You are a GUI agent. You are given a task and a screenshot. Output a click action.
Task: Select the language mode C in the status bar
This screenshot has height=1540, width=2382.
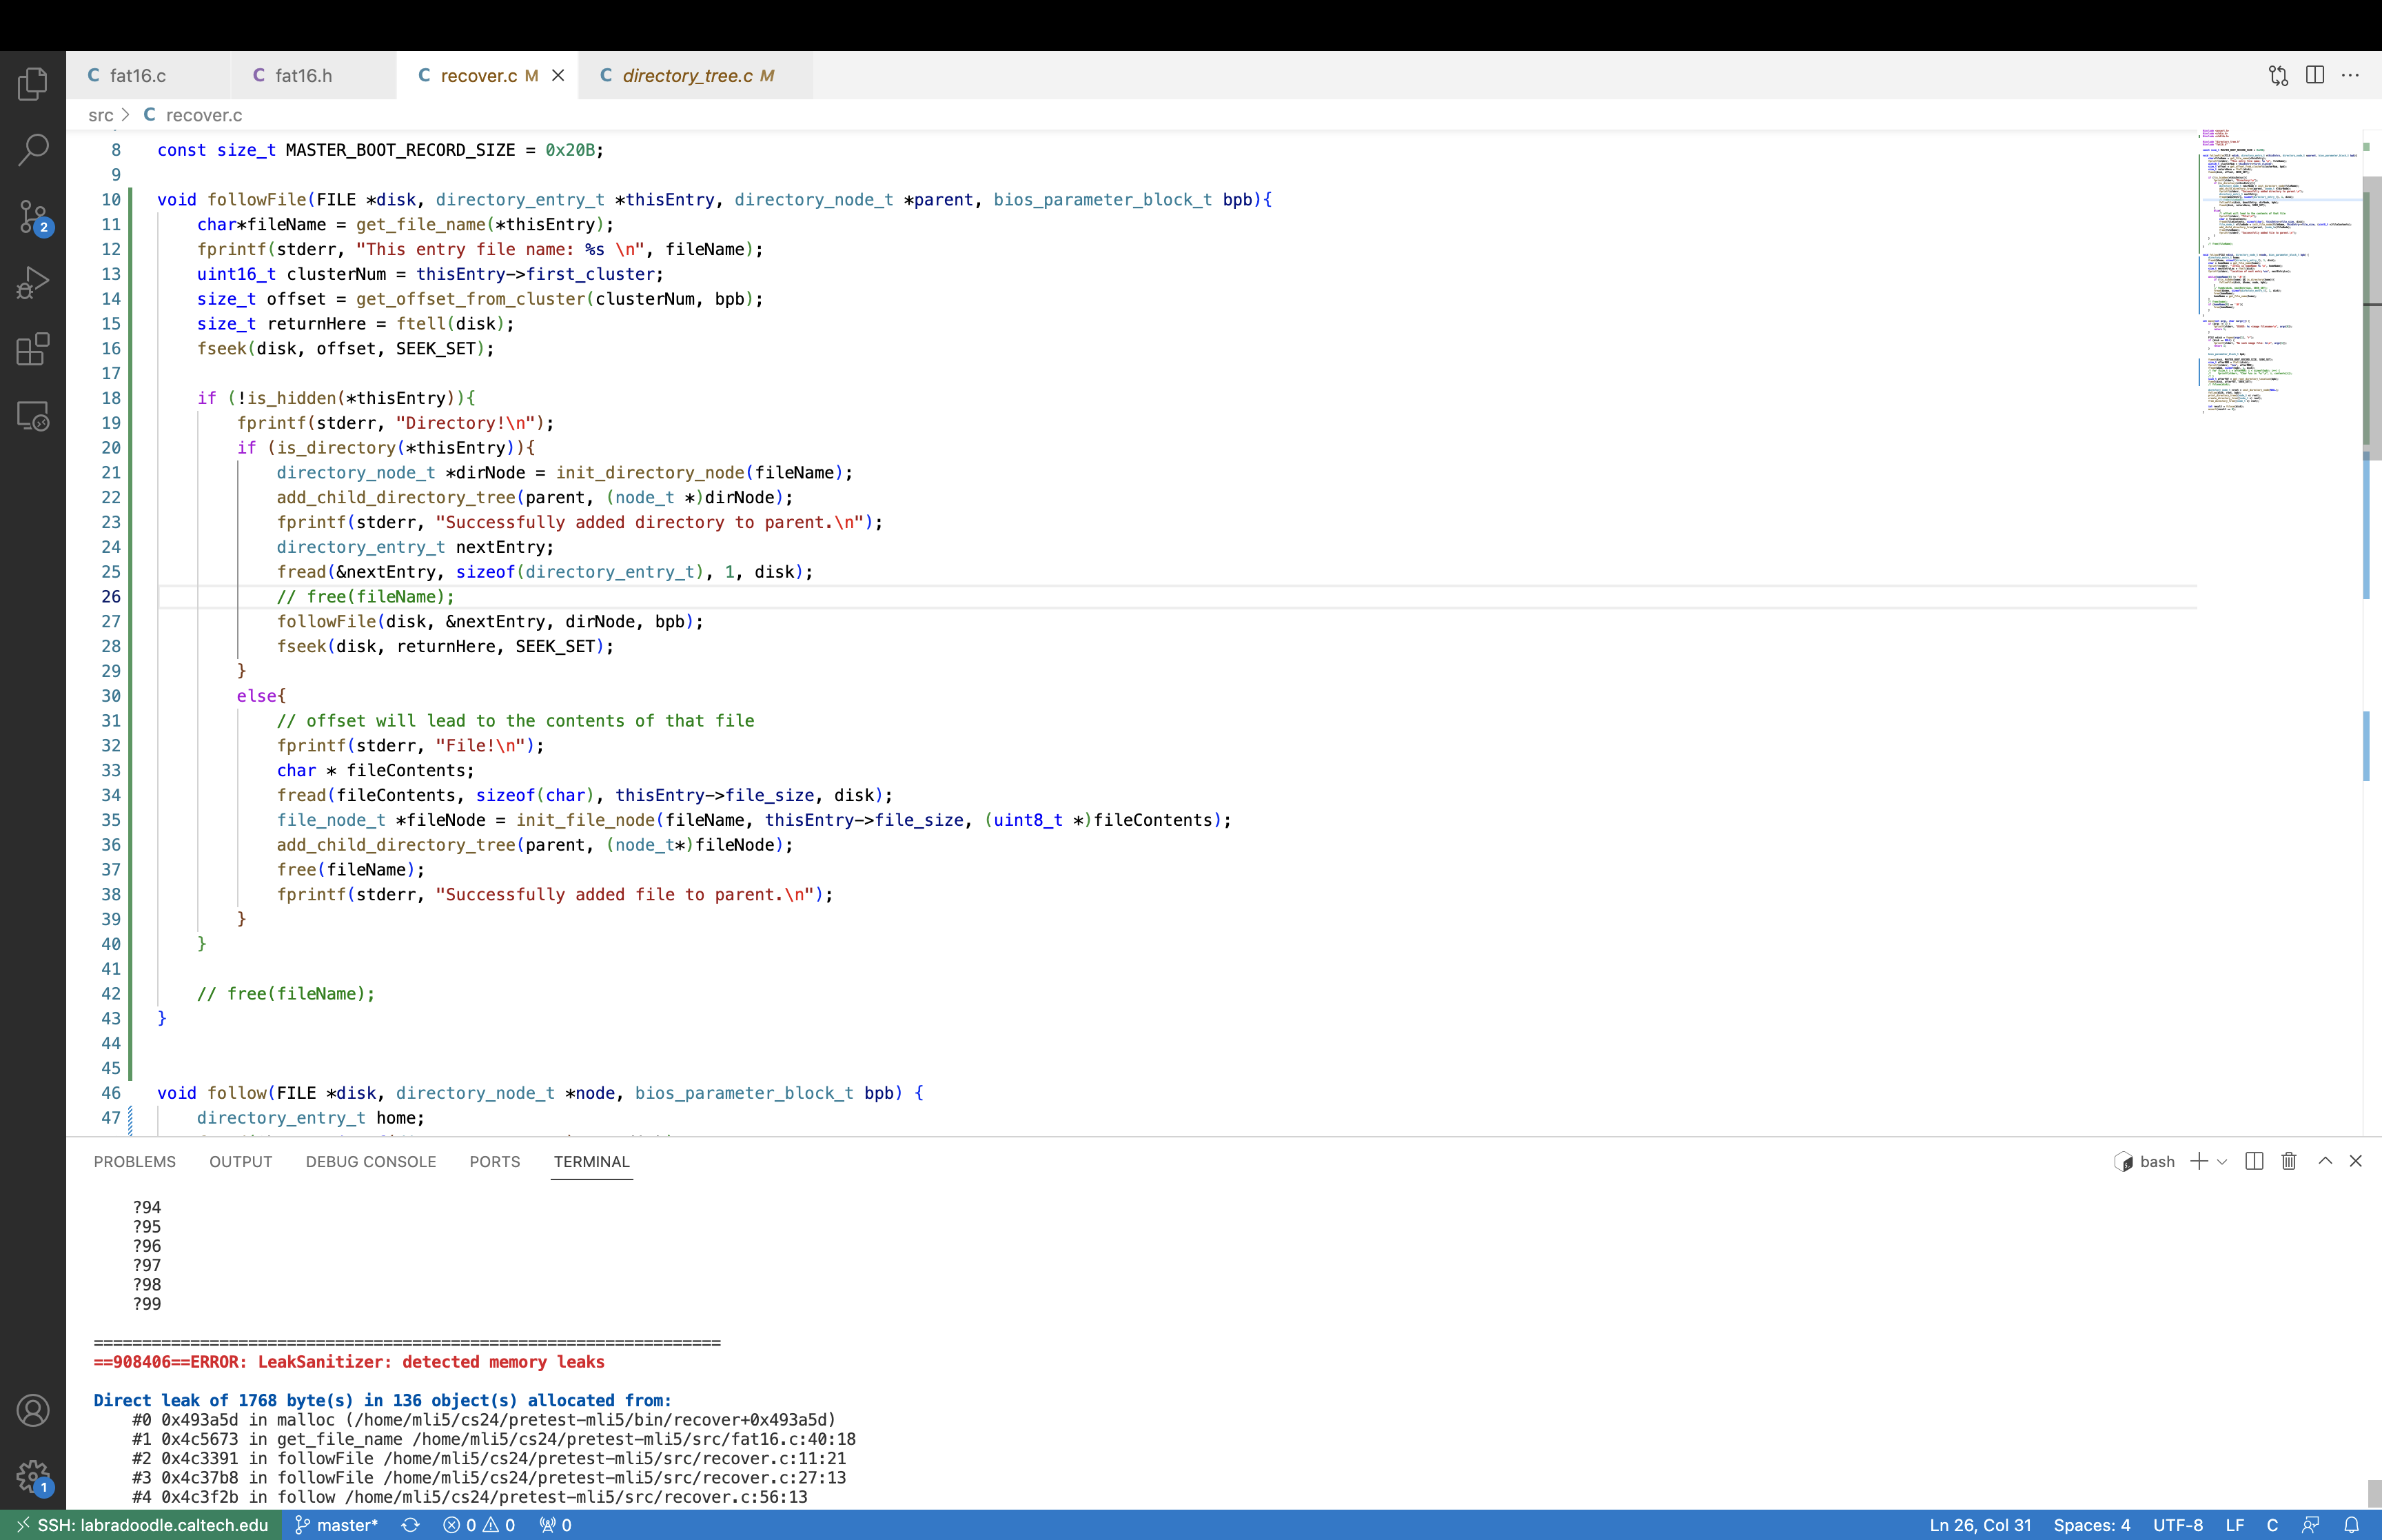2272,1525
